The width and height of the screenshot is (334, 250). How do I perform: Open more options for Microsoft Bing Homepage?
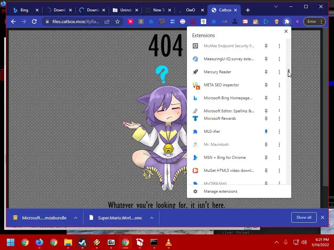[x=279, y=98]
